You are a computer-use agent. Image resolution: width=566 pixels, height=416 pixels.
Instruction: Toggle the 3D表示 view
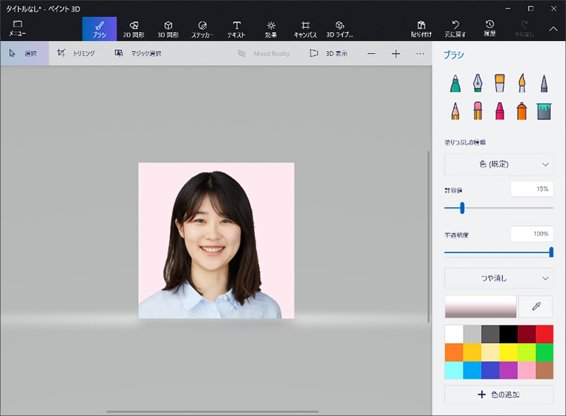[x=329, y=53]
